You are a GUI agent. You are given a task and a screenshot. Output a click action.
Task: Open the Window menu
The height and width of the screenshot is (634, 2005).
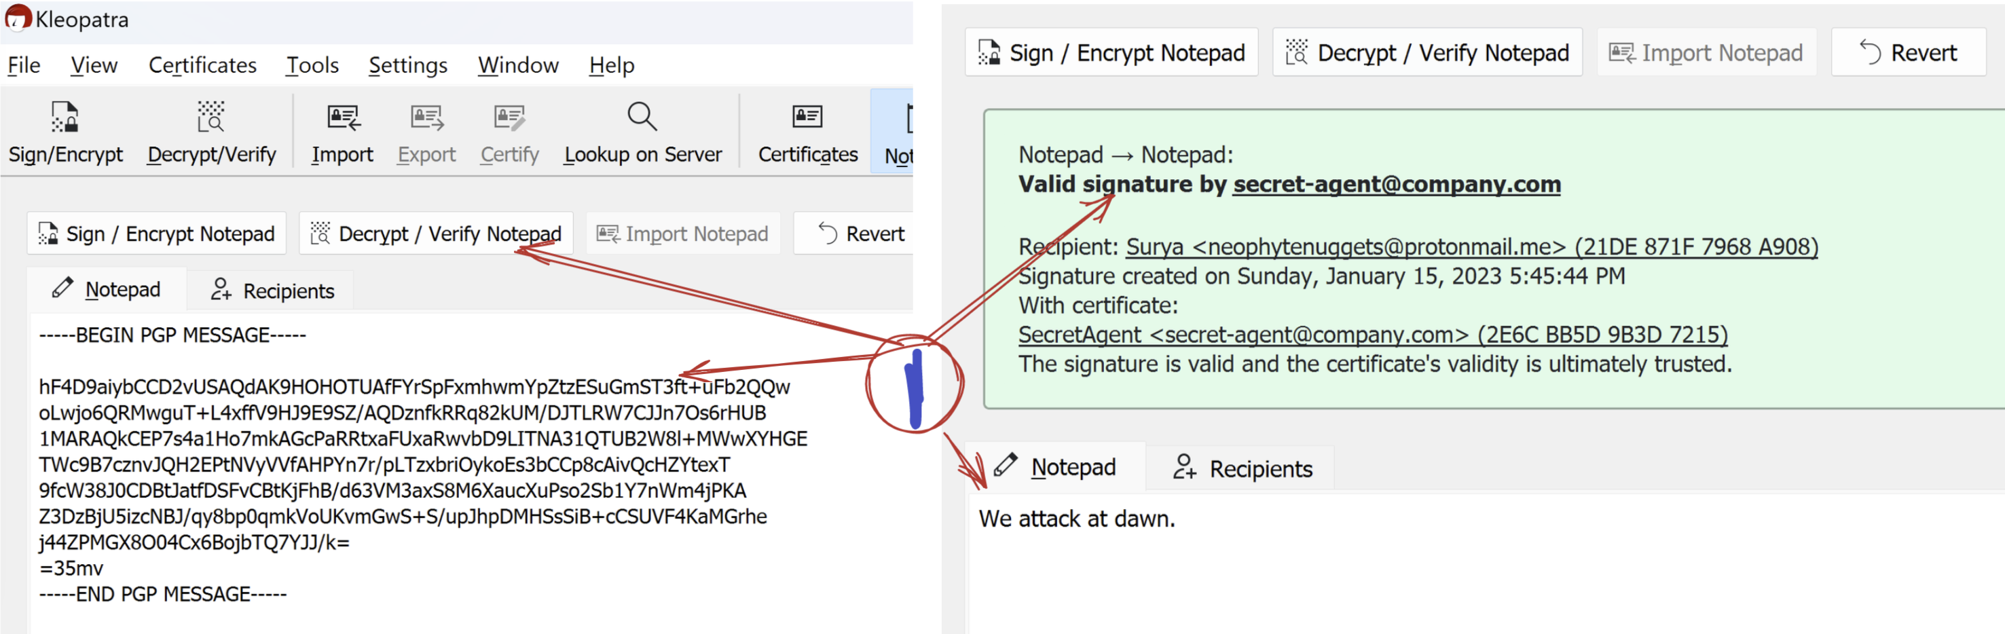pos(518,65)
